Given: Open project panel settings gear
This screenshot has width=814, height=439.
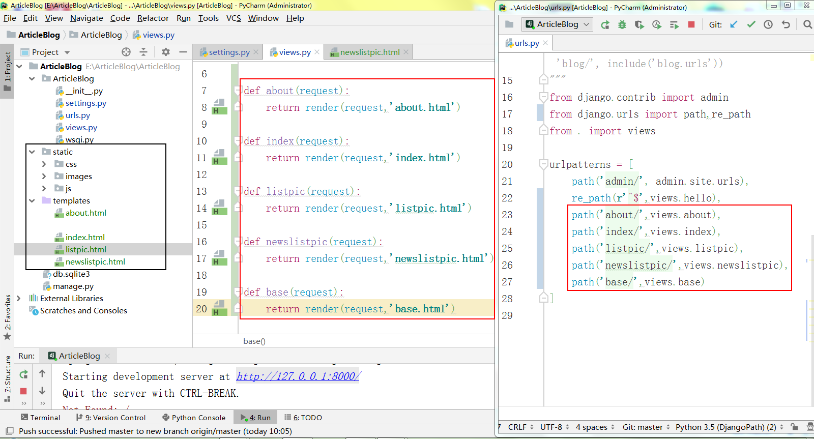Looking at the screenshot, I should (165, 52).
